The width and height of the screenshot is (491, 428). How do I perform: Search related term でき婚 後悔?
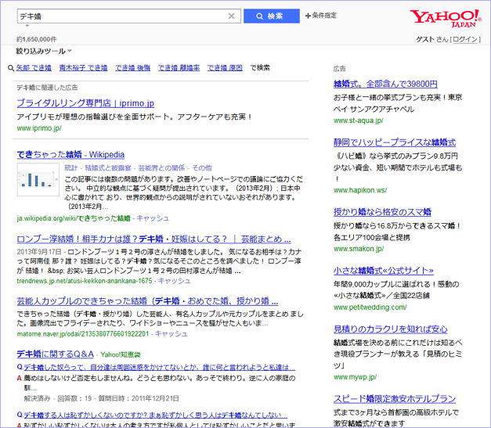133,67
